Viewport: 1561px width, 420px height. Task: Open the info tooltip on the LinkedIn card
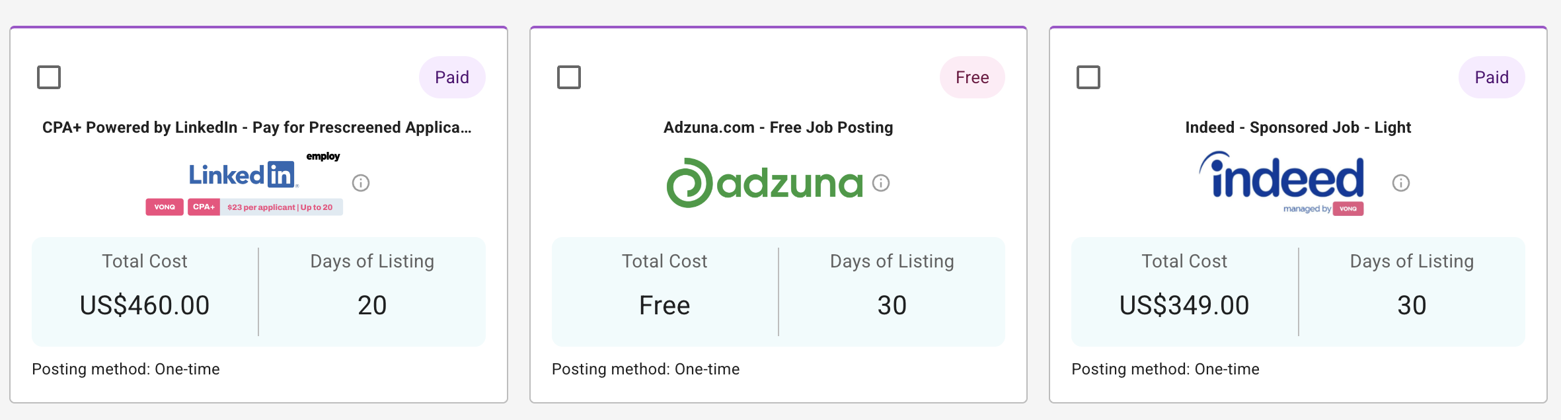[x=360, y=183]
